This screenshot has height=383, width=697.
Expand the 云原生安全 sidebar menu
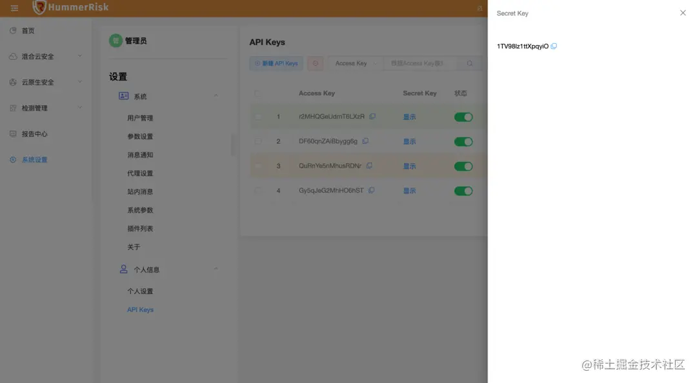(x=46, y=82)
